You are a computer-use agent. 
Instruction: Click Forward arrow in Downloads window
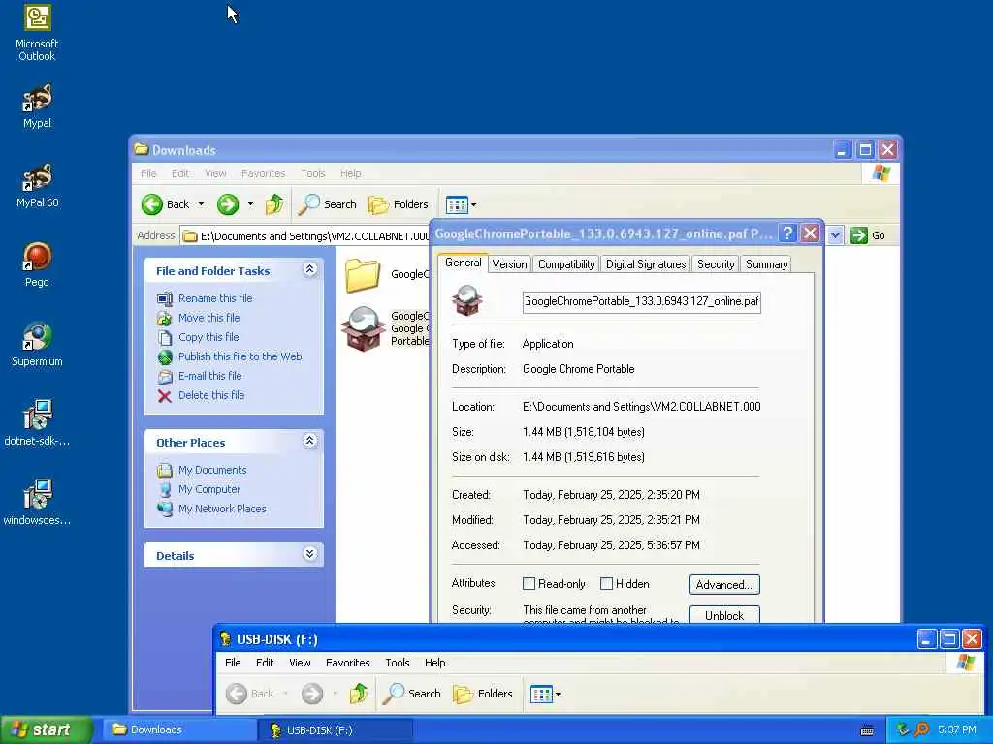click(228, 204)
